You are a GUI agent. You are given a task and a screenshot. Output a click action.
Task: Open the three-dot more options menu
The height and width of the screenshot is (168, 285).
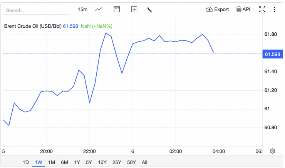point(274,9)
